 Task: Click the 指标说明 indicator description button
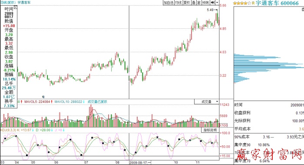pyautogui.click(x=210, y=130)
